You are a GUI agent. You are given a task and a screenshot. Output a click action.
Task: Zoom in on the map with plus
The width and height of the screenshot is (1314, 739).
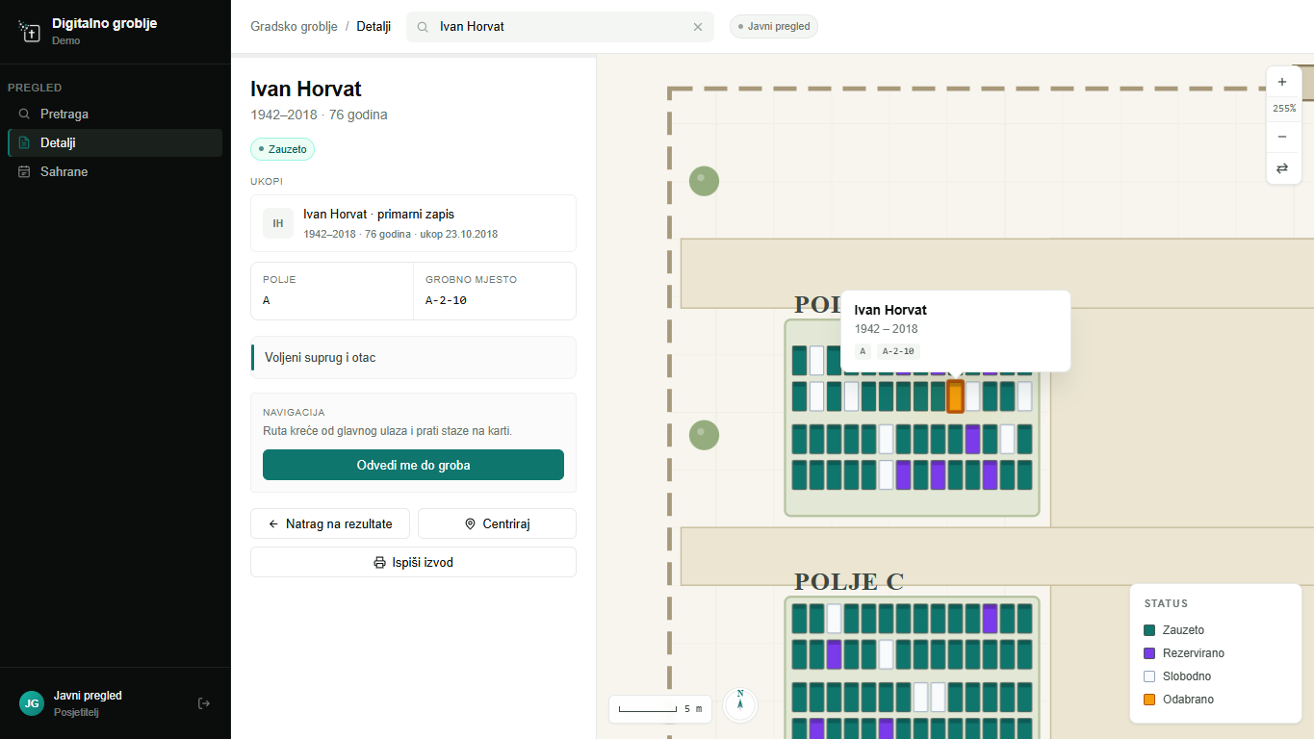(1282, 83)
